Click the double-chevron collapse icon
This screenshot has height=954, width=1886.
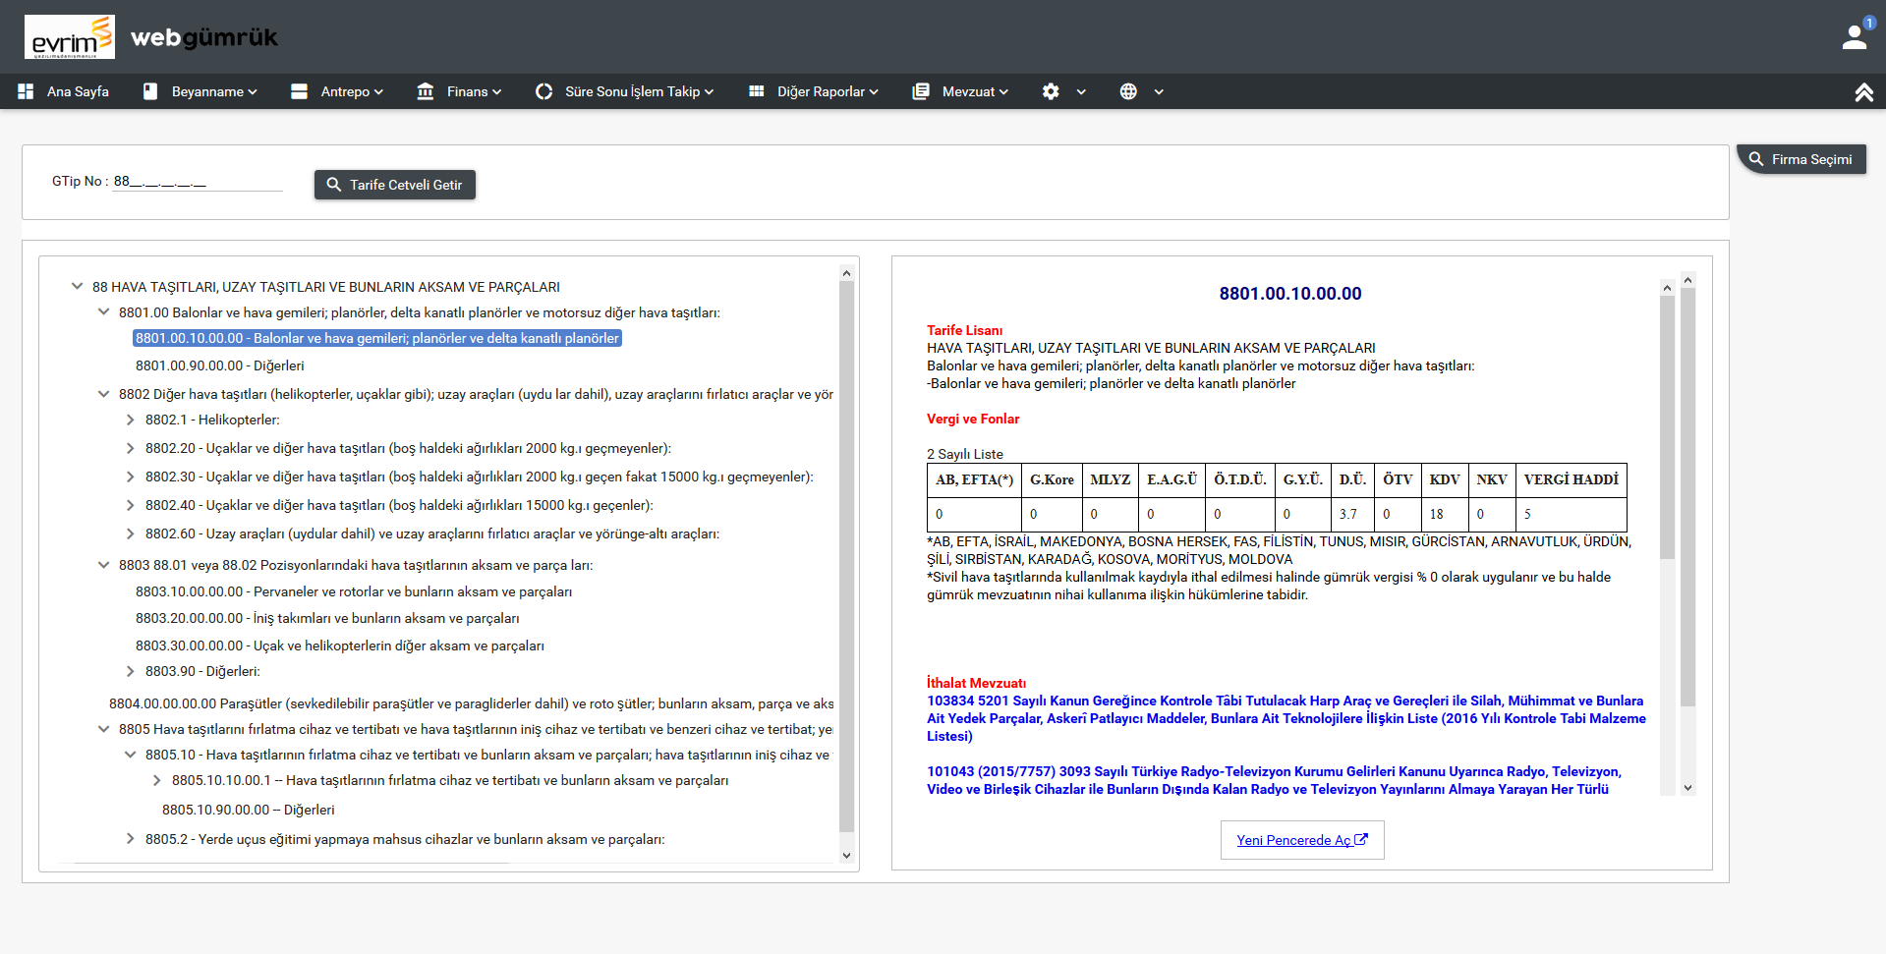click(1863, 92)
